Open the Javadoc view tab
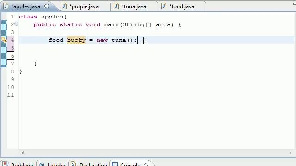The image size is (296, 166). pyautogui.click(x=56, y=165)
